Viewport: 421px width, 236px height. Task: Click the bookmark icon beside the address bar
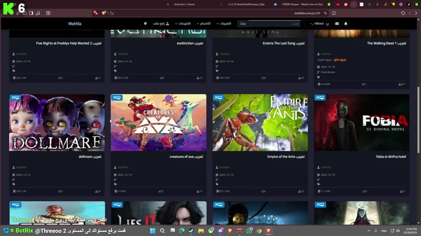click(334, 13)
